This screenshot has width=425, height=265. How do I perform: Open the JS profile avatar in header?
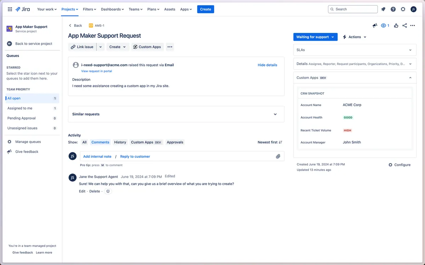[x=413, y=9]
